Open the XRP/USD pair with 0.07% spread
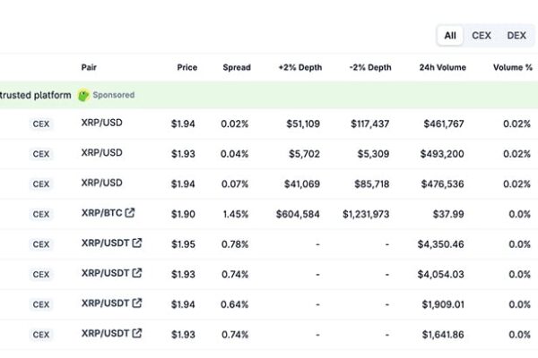Screen dimensions: 538x358 tap(101, 183)
